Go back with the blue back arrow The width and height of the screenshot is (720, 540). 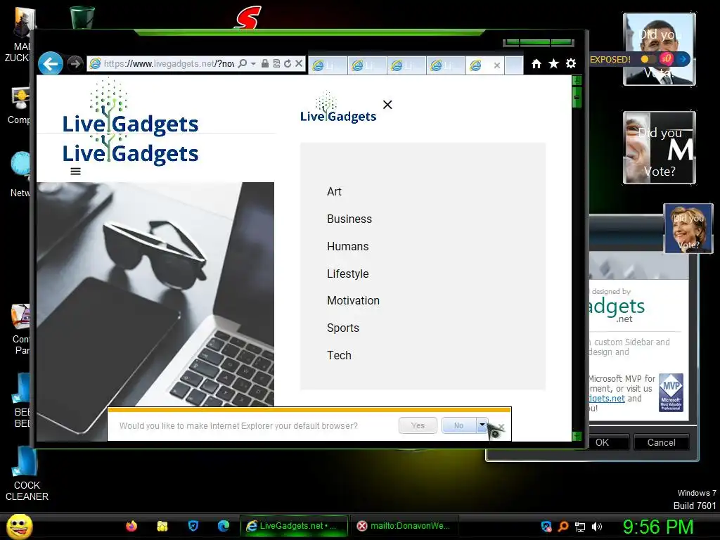tap(50, 63)
